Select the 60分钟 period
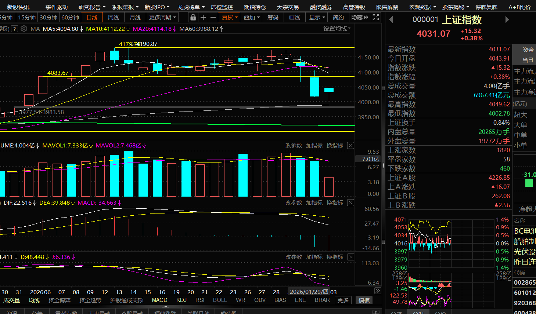Viewport: 536px width, 314px height. (x=70, y=17)
